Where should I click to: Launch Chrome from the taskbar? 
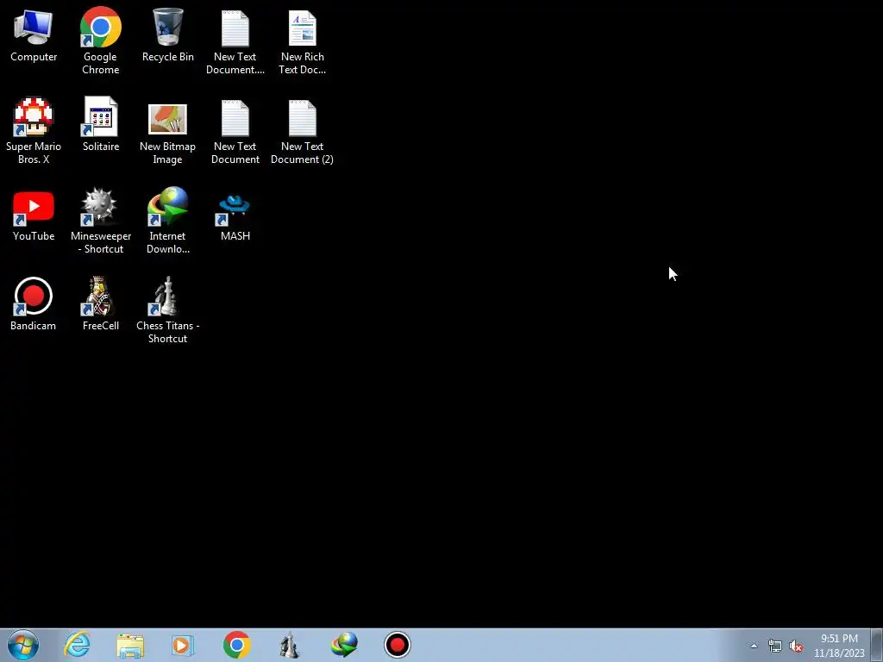click(236, 645)
